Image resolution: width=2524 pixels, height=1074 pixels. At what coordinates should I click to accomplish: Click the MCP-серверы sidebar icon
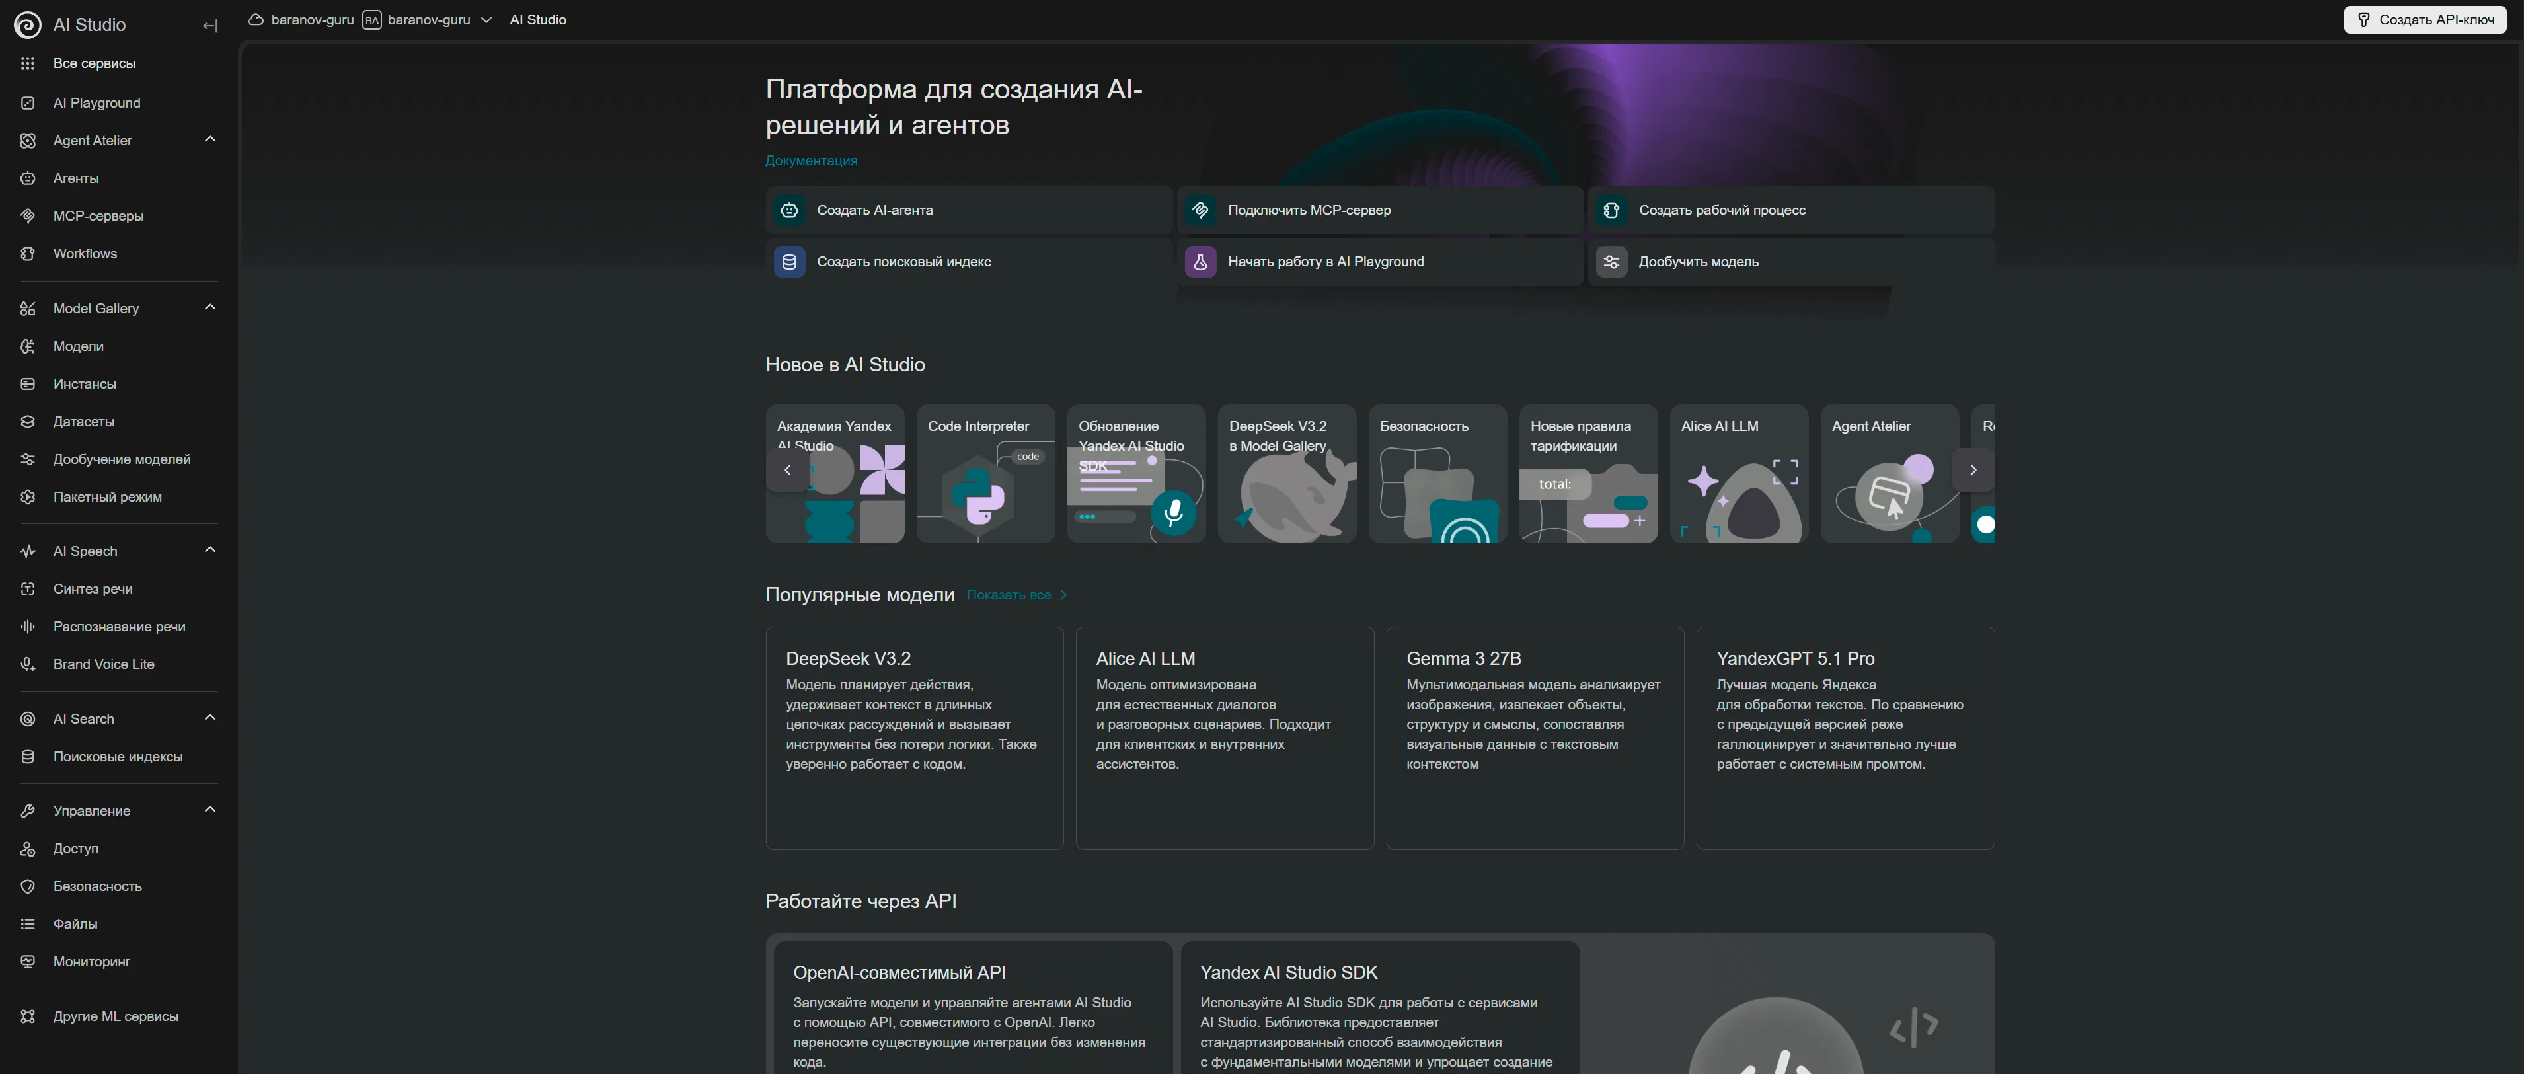(28, 215)
